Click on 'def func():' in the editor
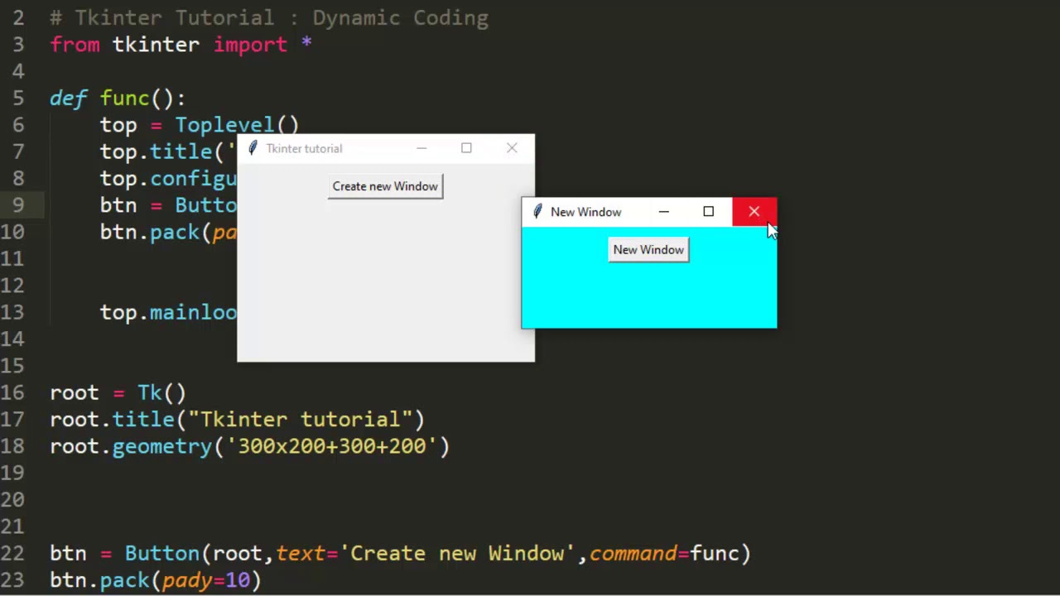The height and width of the screenshot is (596, 1060). pyautogui.click(x=118, y=99)
